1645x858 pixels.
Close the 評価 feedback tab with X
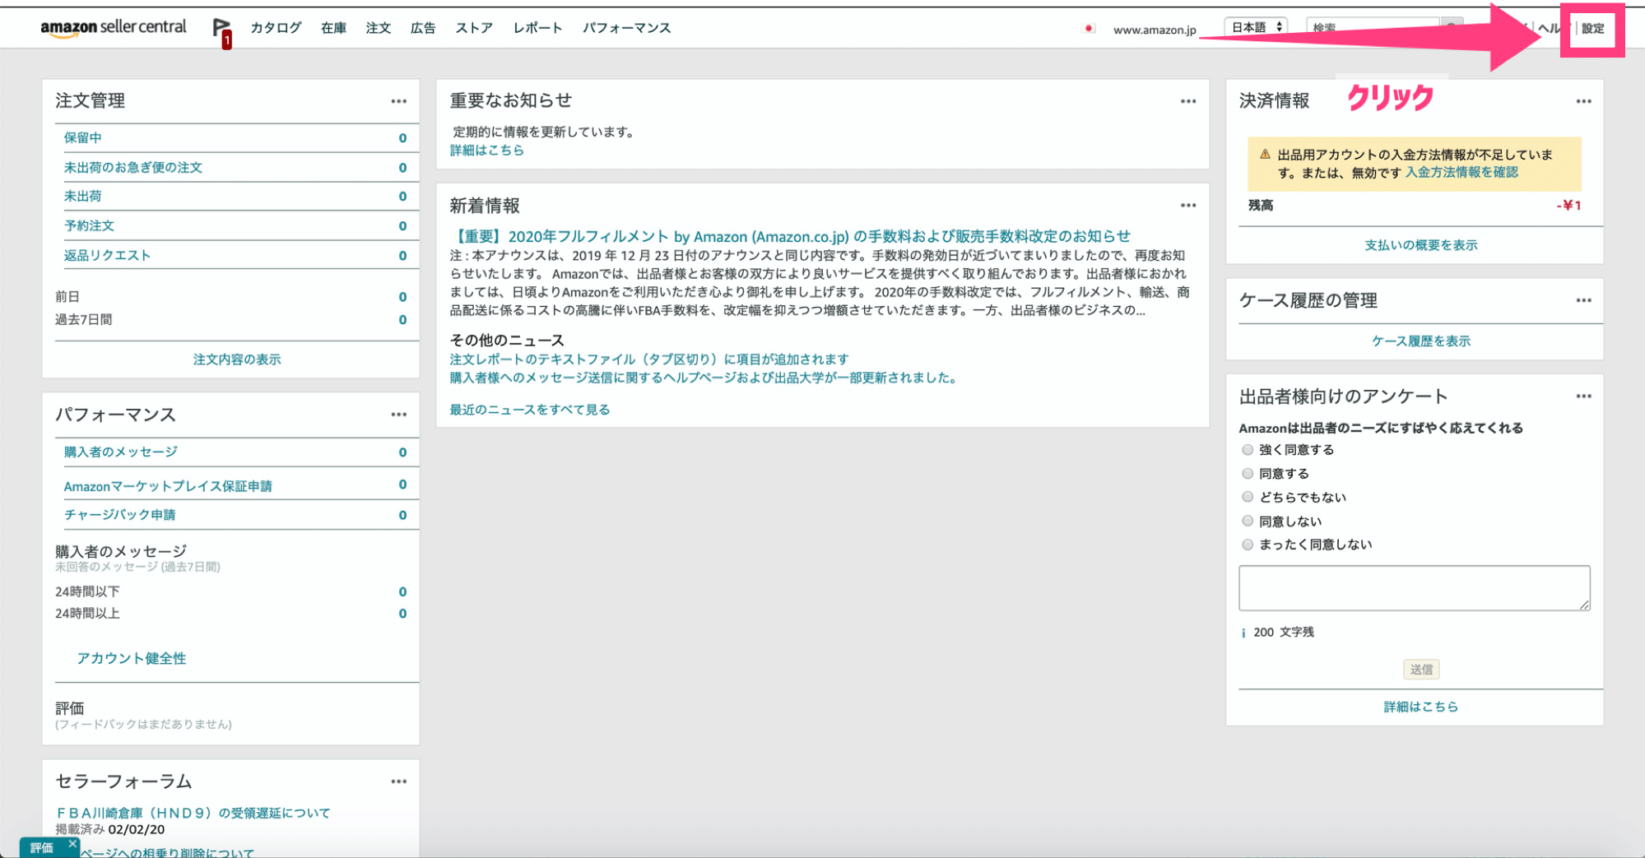click(x=72, y=844)
